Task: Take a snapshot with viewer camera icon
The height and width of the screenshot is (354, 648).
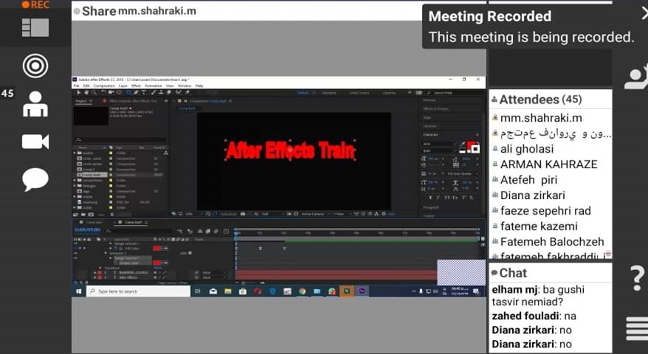Action: (x=243, y=214)
